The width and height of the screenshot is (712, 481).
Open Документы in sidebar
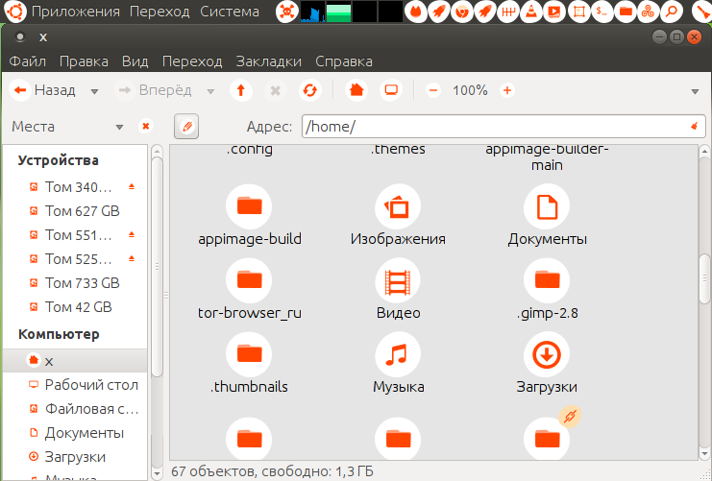click(75, 433)
